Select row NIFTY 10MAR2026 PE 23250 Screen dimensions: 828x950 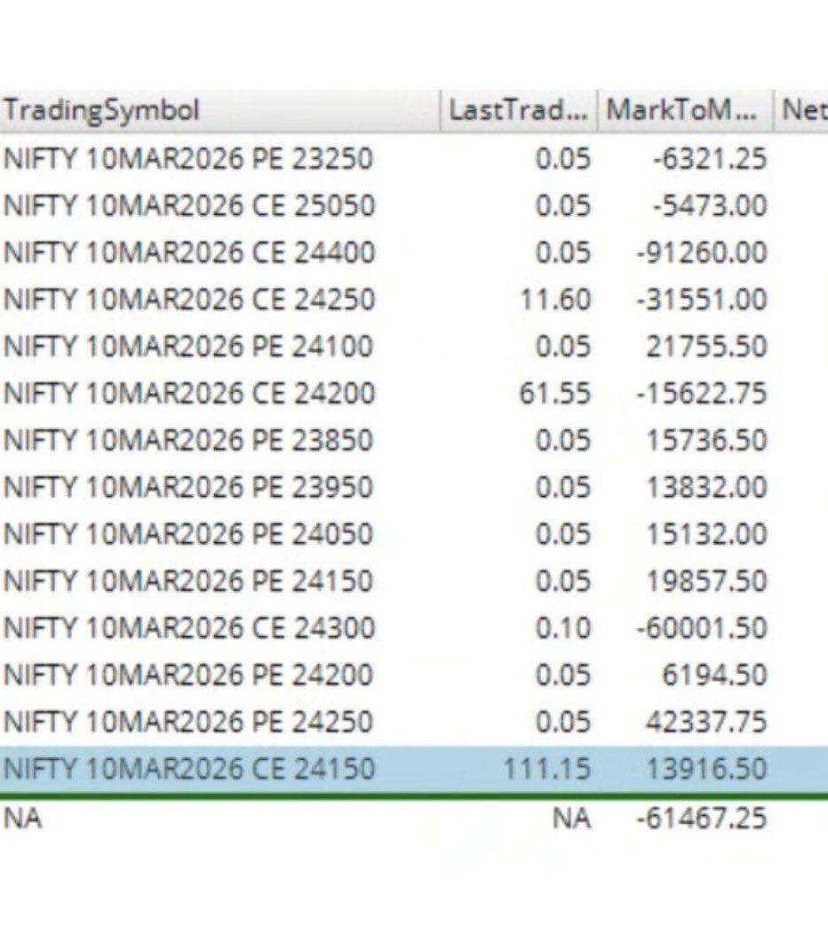click(414, 159)
